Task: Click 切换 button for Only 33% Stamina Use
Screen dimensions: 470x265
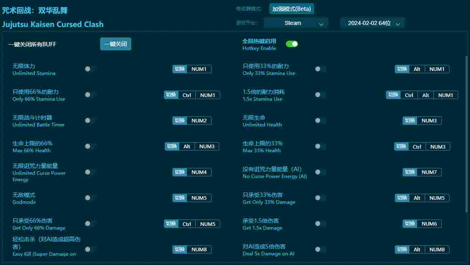Action: (x=402, y=69)
